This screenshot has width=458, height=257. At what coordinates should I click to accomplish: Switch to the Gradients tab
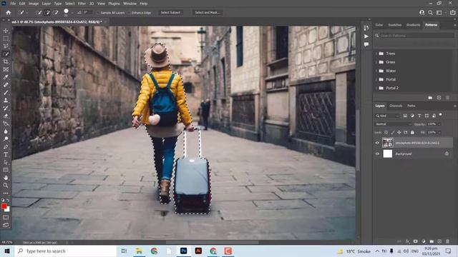tap(414, 25)
